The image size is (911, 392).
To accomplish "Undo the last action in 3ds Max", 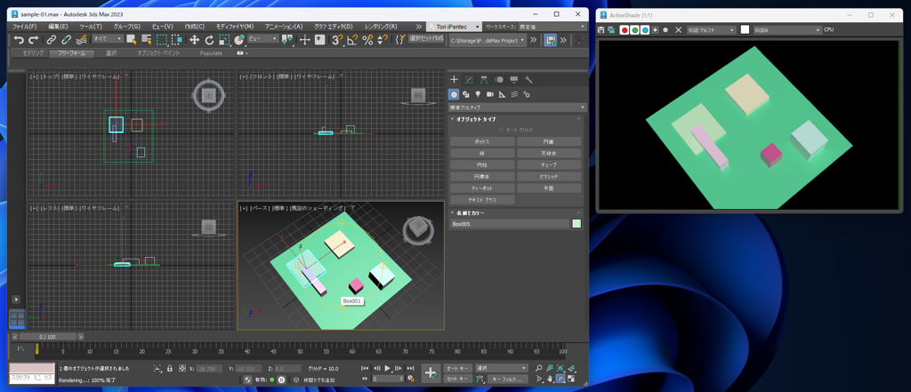I will 20,39.
